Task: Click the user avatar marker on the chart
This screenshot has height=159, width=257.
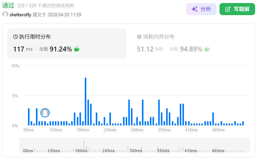Action: click(45, 112)
